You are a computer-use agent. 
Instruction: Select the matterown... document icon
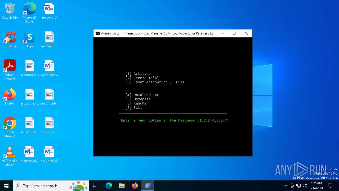click(29, 154)
